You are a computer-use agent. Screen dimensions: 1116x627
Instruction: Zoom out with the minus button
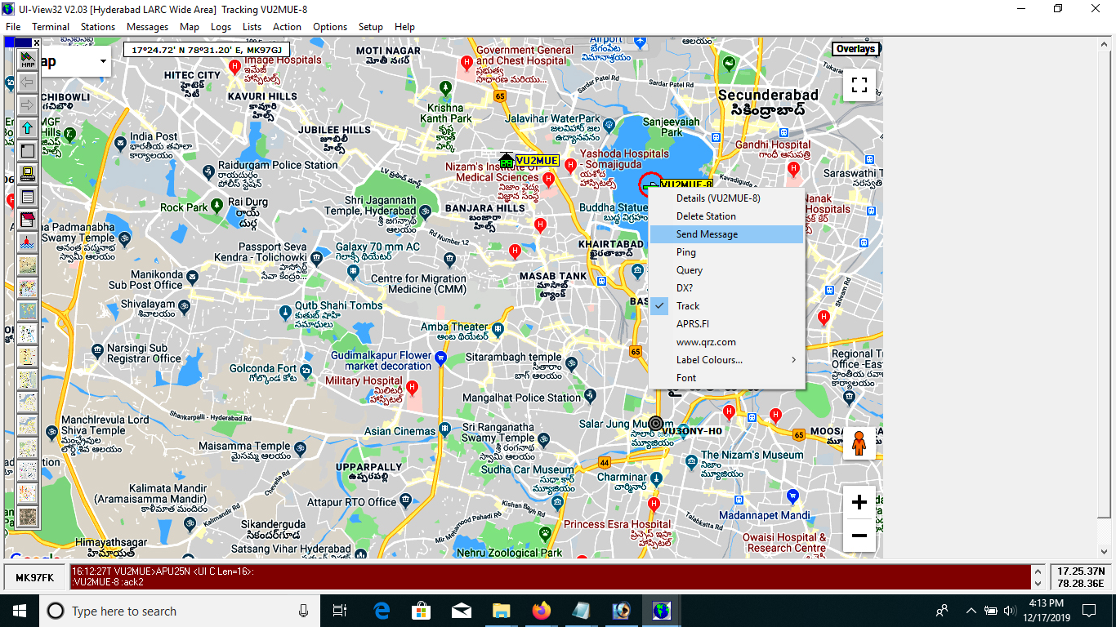click(859, 536)
